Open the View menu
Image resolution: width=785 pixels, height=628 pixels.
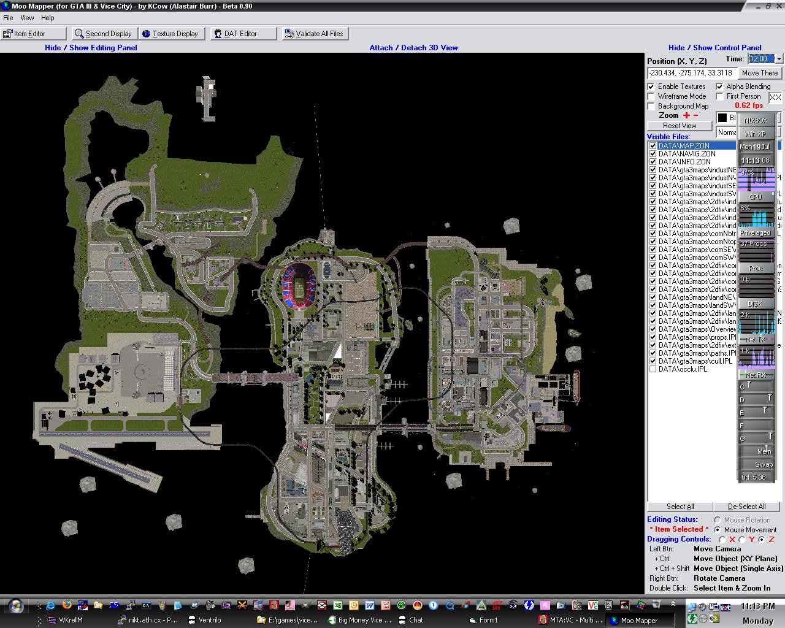[27, 18]
